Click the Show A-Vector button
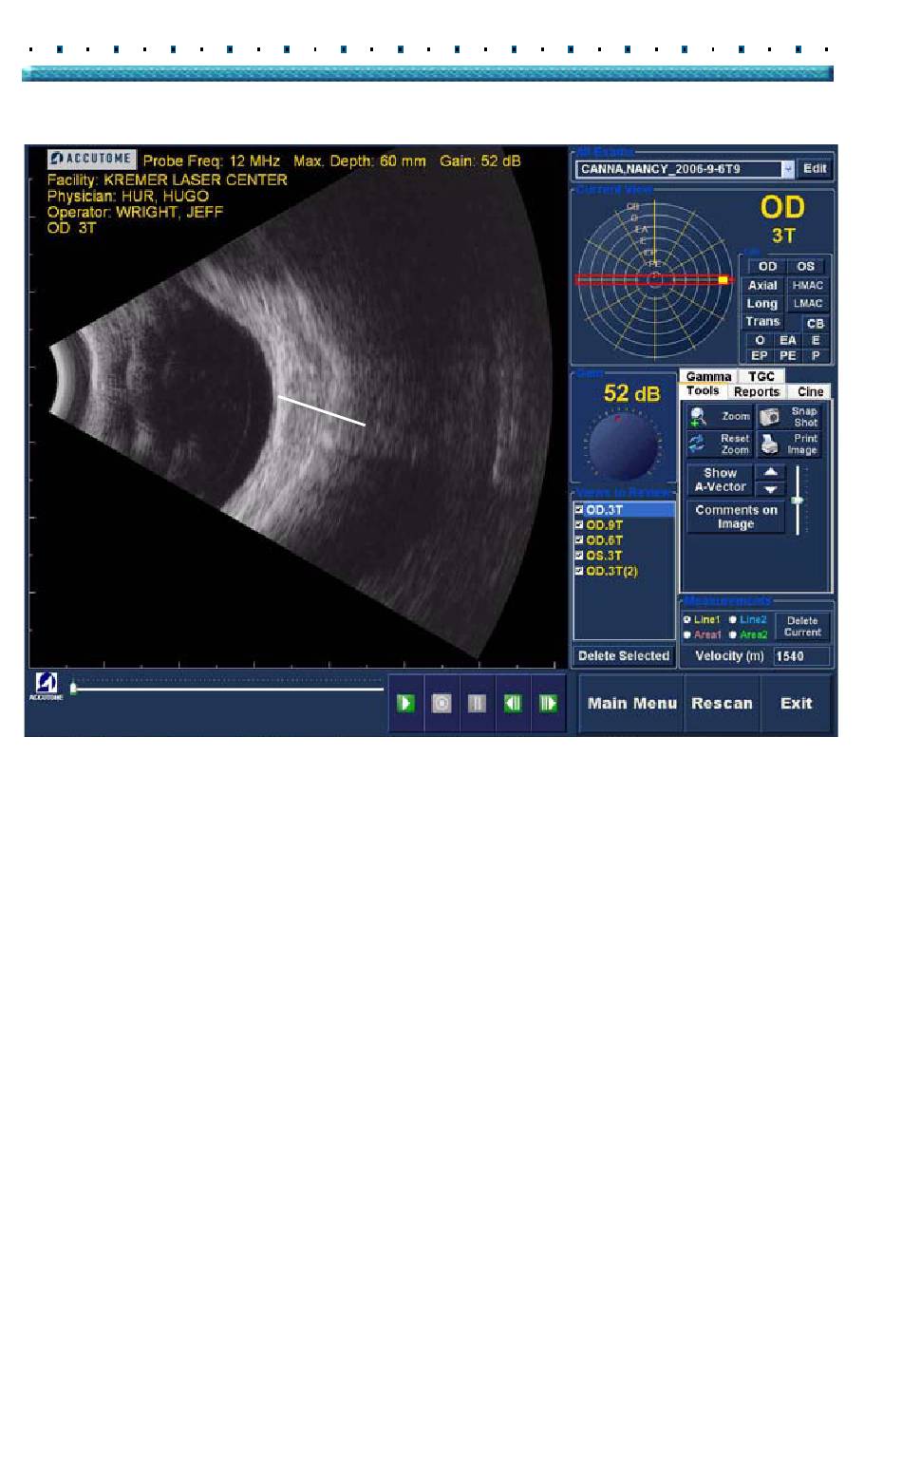This screenshot has height=1475, width=902. pyautogui.click(x=720, y=480)
